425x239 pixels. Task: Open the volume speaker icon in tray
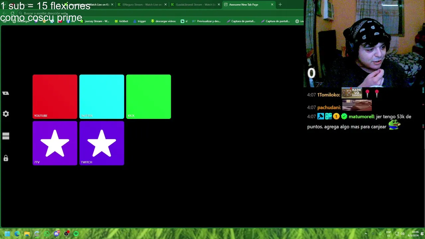tap(402, 234)
